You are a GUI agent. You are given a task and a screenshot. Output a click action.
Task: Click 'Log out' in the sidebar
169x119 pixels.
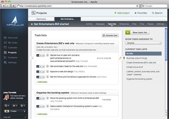click(x=7, y=117)
